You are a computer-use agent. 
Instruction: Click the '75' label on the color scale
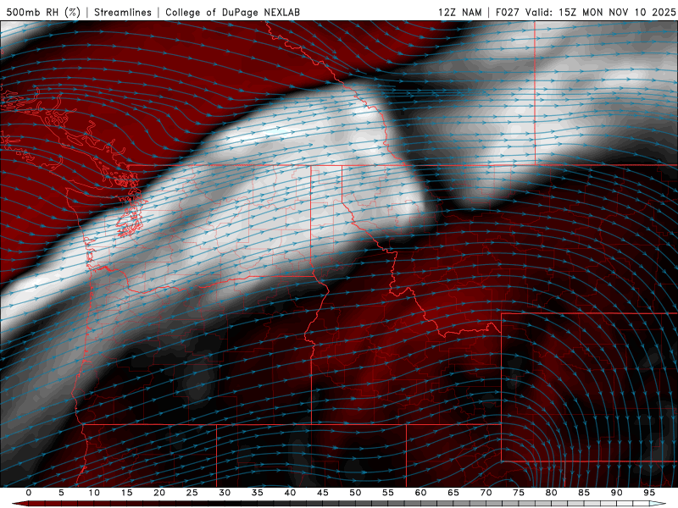click(x=518, y=493)
